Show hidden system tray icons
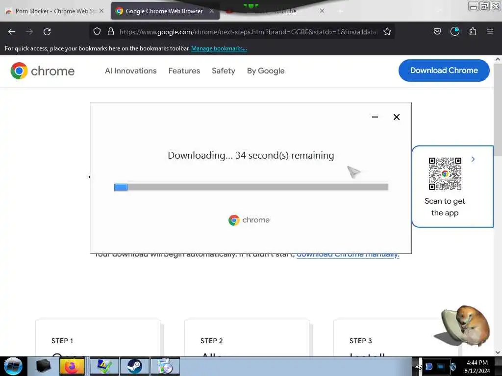Screen dimensions: 502x376 (418, 367)
